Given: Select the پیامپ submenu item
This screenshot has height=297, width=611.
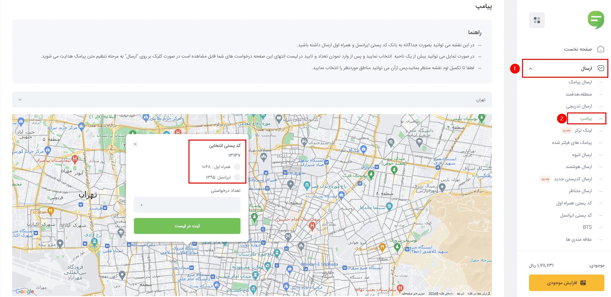Looking at the screenshot, I should (586, 118).
